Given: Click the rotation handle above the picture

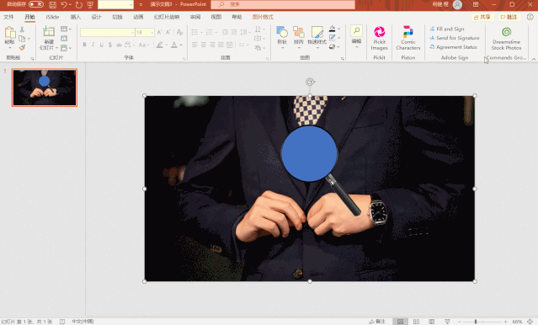Looking at the screenshot, I should point(310,82).
